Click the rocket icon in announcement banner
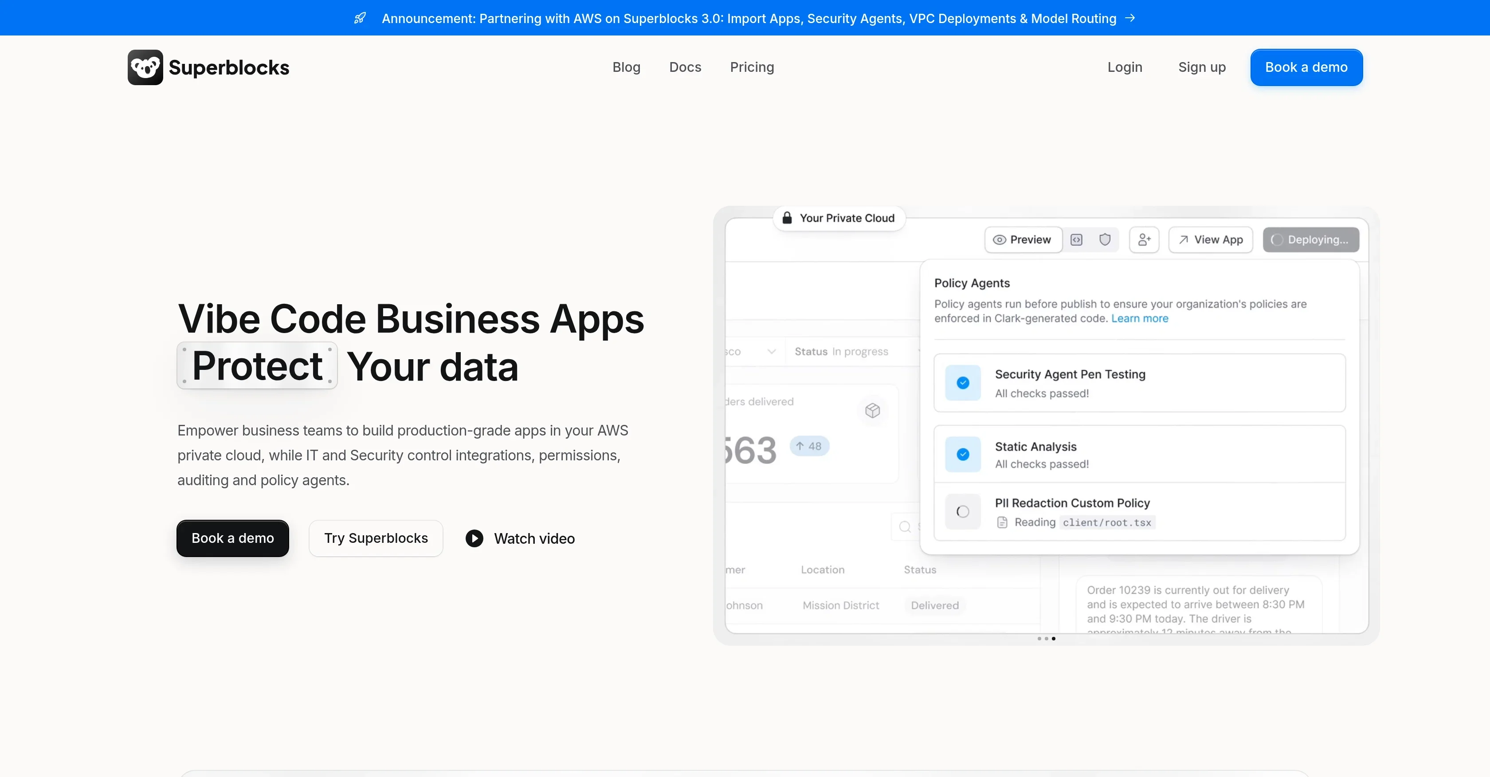Image resolution: width=1490 pixels, height=777 pixels. (360, 19)
